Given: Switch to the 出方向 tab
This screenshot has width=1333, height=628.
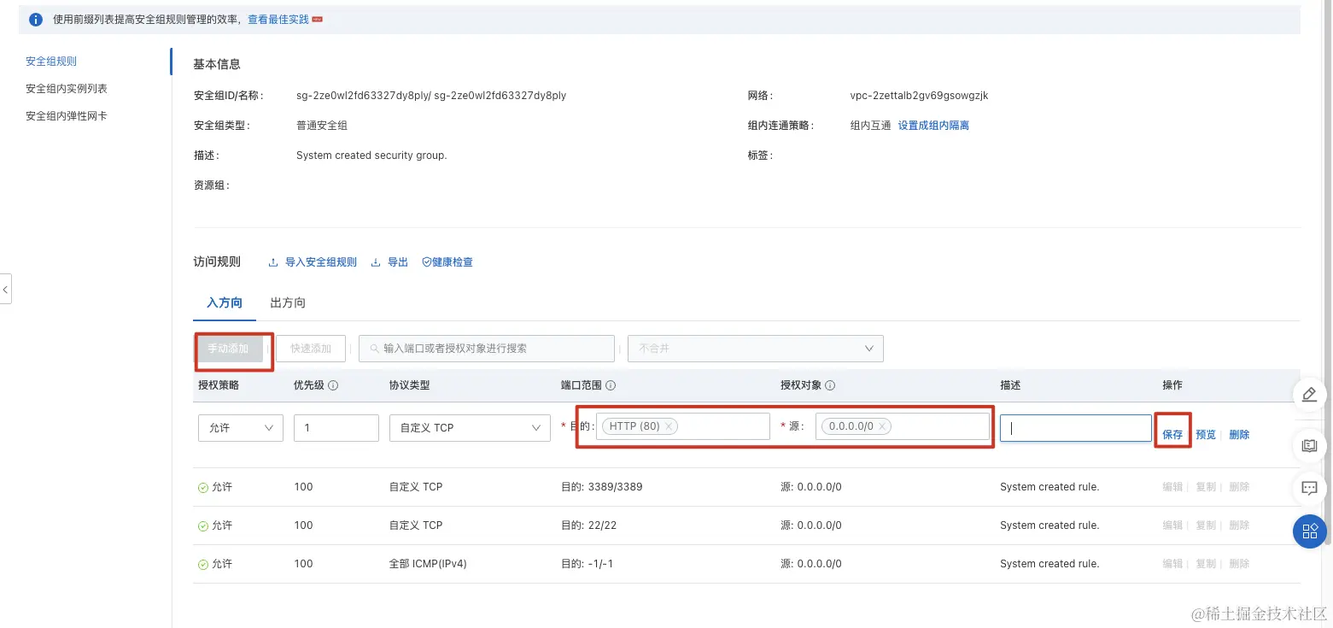Looking at the screenshot, I should [288, 302].
